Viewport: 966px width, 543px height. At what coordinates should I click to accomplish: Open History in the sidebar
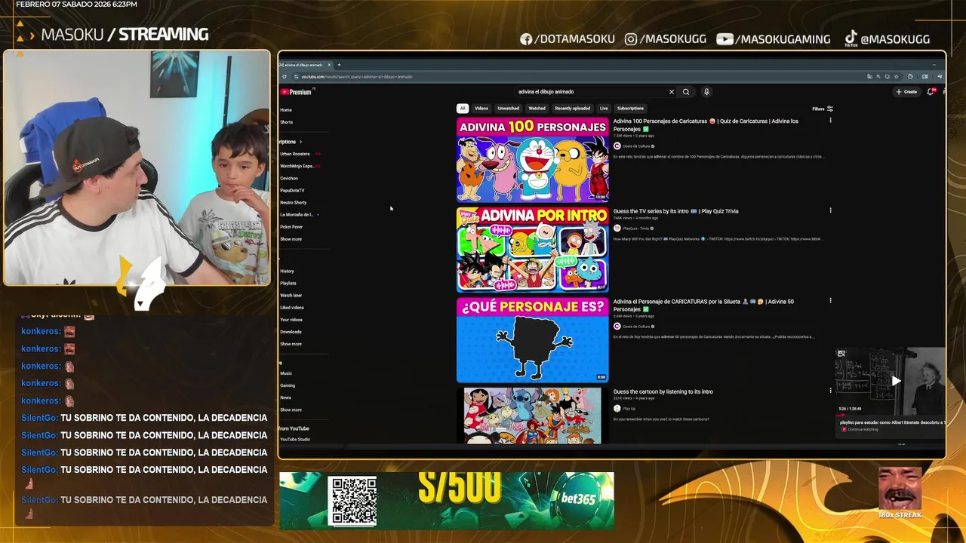pyautogui.click(x=287, y=271)
